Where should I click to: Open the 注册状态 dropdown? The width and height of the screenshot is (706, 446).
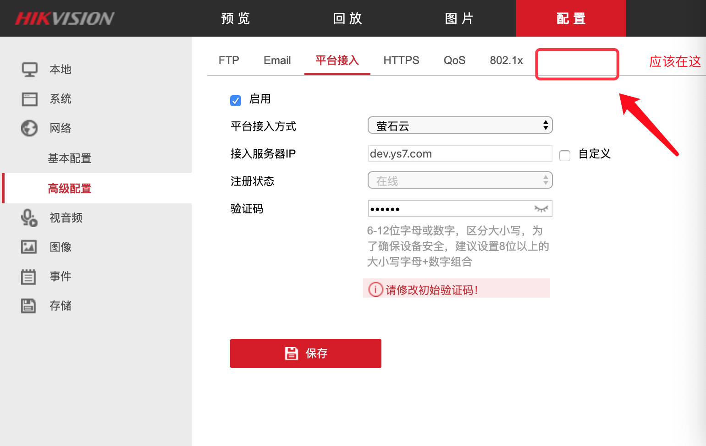[x=545, y=180]
